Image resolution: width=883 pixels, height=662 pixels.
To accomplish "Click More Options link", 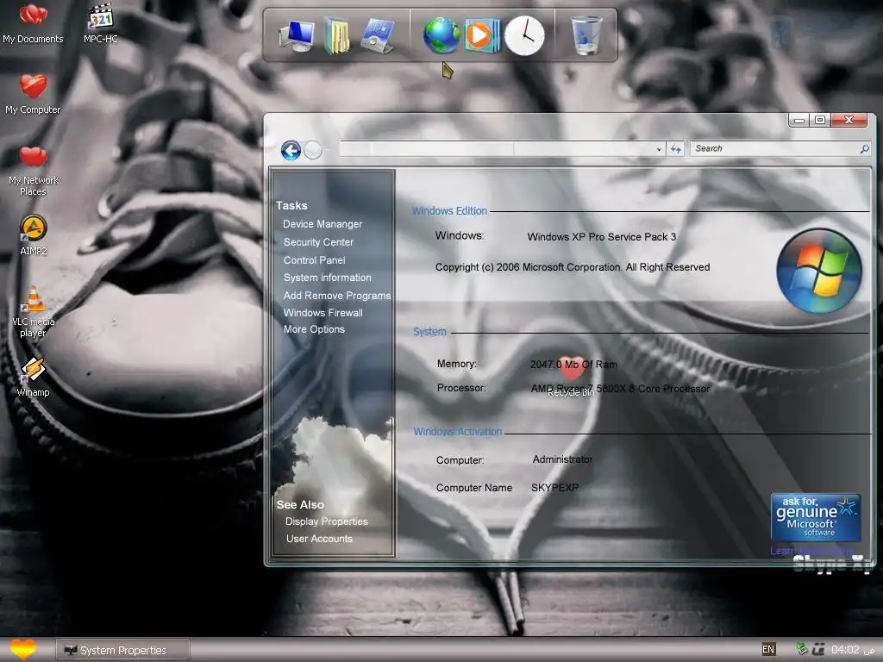I will (x=314, y=329).
